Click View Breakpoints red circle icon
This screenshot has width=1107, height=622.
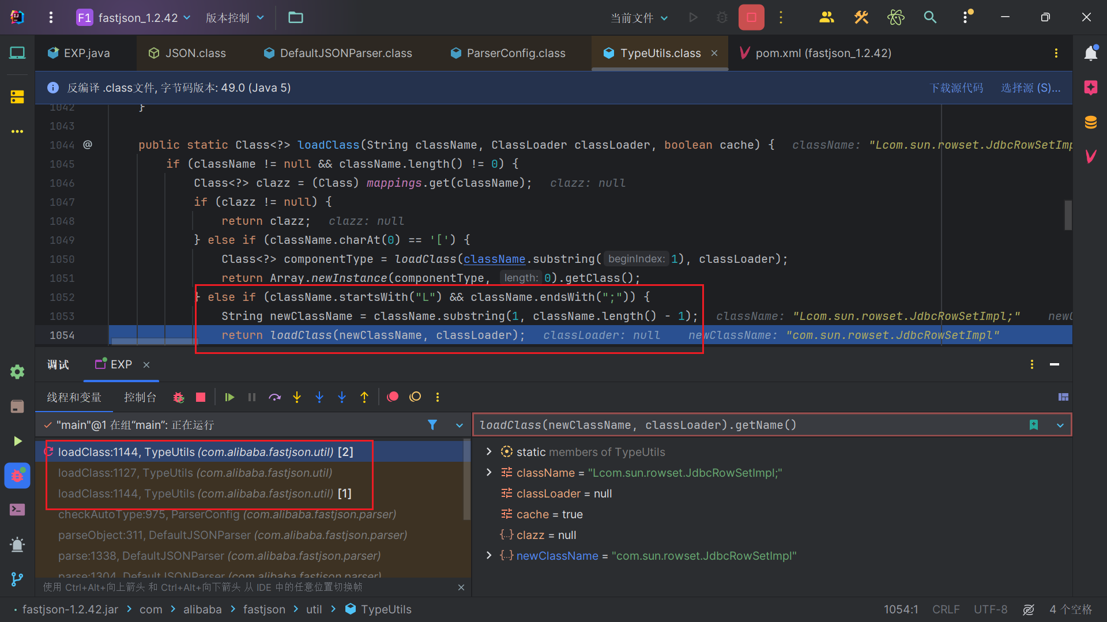pyautogui.click(x=393, y=397)
